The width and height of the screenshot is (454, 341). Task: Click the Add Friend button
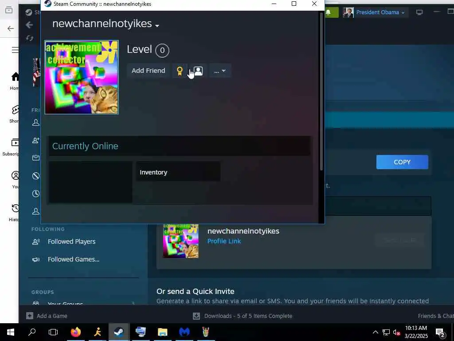[x=148, y=71]
